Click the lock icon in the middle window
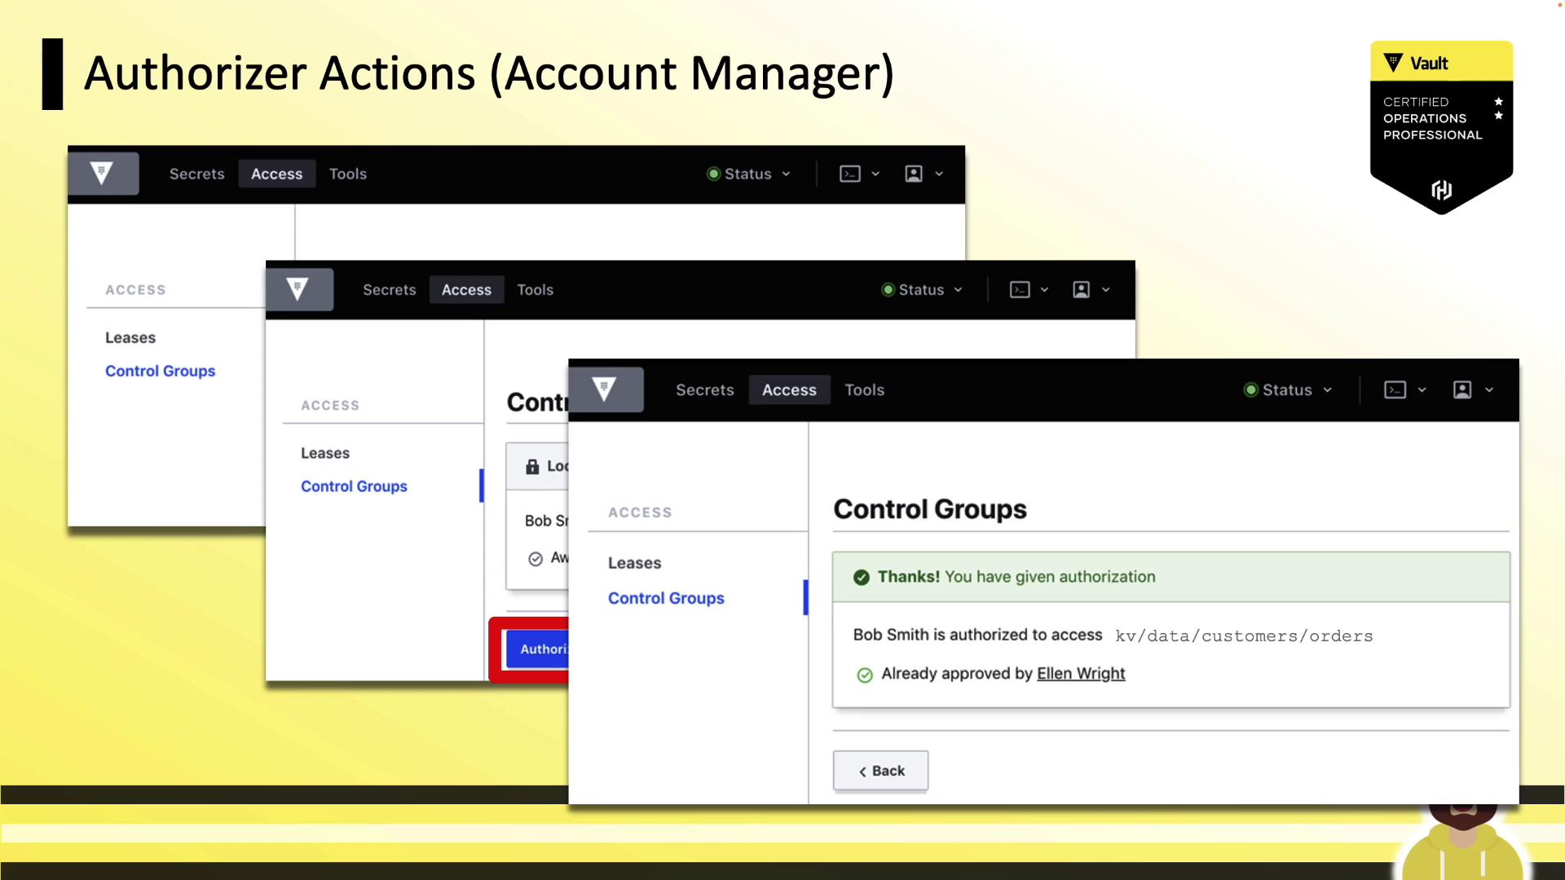Viewport: 1565px width, 880px height. coord(532,466)
